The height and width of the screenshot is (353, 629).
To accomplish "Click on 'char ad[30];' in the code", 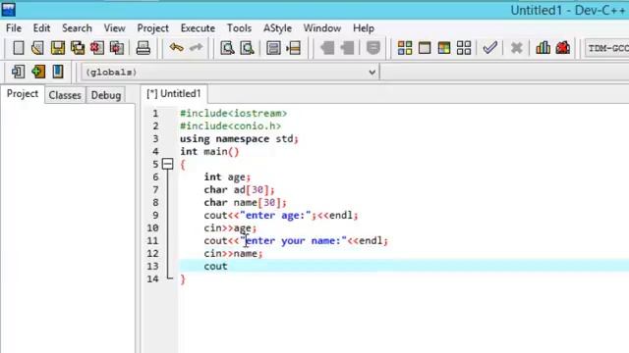I will click(x=240, y=189).
